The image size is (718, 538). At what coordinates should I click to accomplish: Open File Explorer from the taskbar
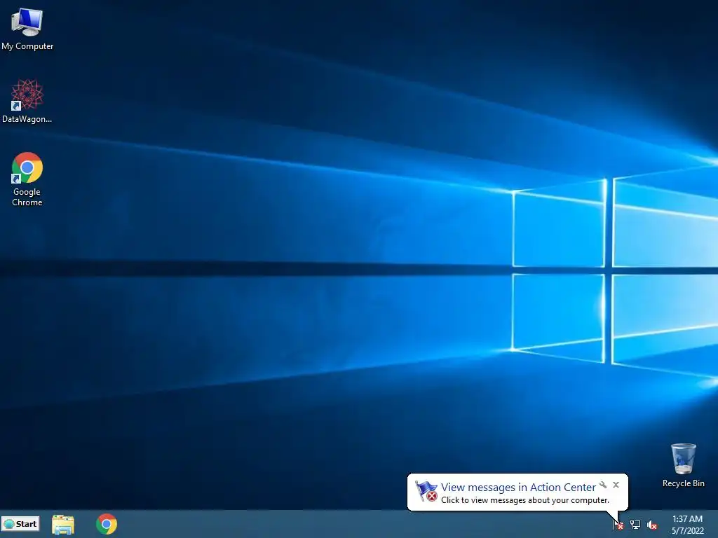pos(63,524)
